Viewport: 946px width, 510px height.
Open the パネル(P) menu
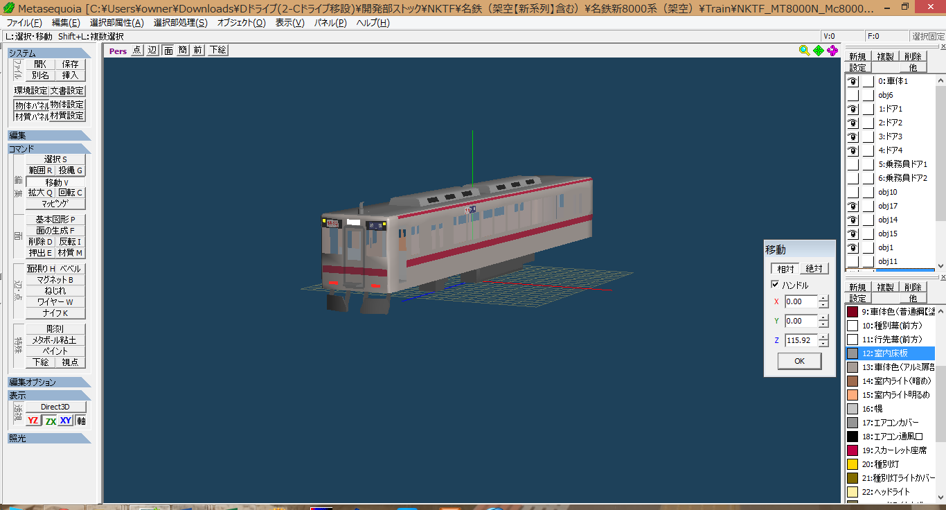331,22
